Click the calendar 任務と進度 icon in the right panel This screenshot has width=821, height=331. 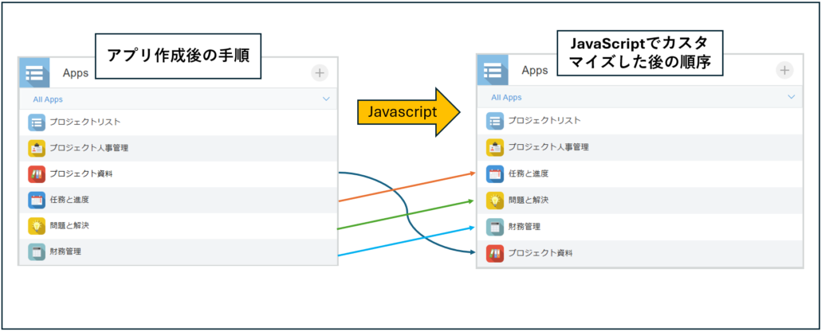click(x=495, y=174)
